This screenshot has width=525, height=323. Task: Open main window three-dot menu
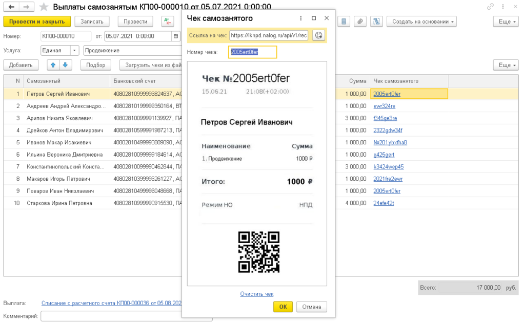click(x=503, y=6)
